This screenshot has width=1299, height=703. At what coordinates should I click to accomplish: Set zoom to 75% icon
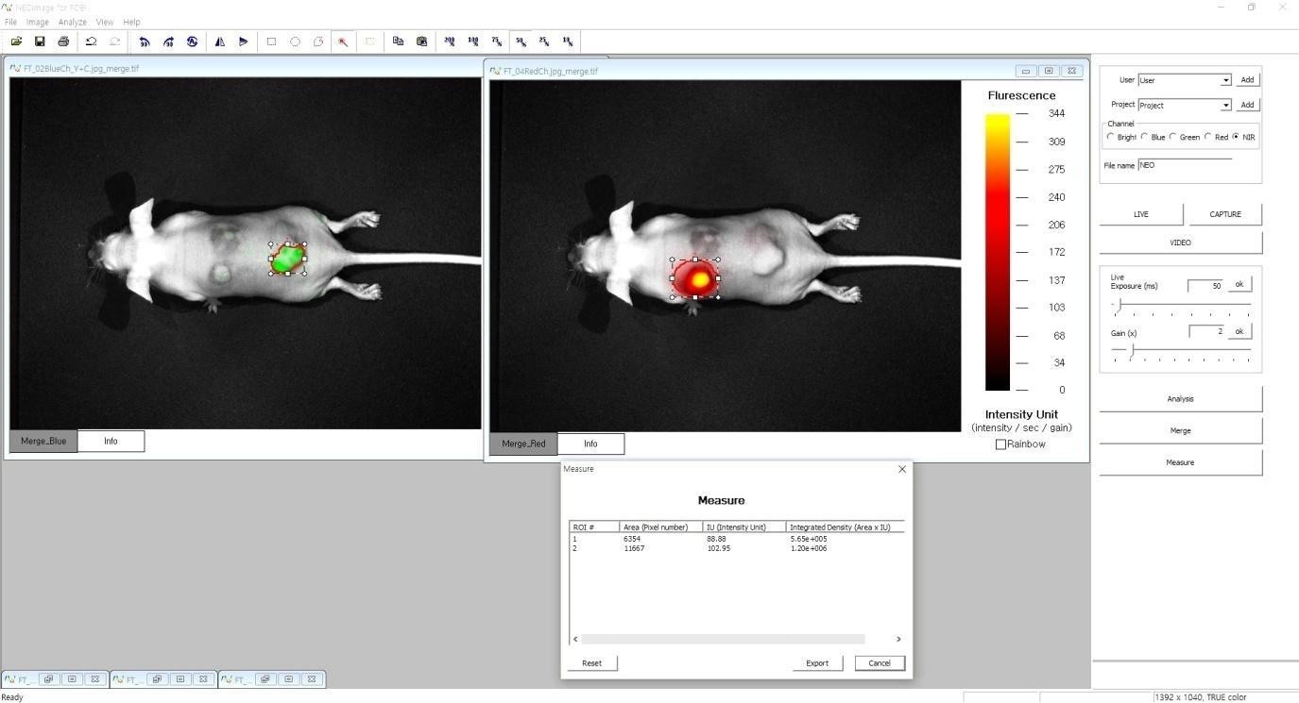(496, 42)
